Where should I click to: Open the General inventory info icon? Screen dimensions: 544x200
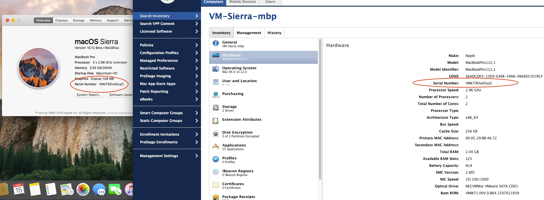click(216, 43)
